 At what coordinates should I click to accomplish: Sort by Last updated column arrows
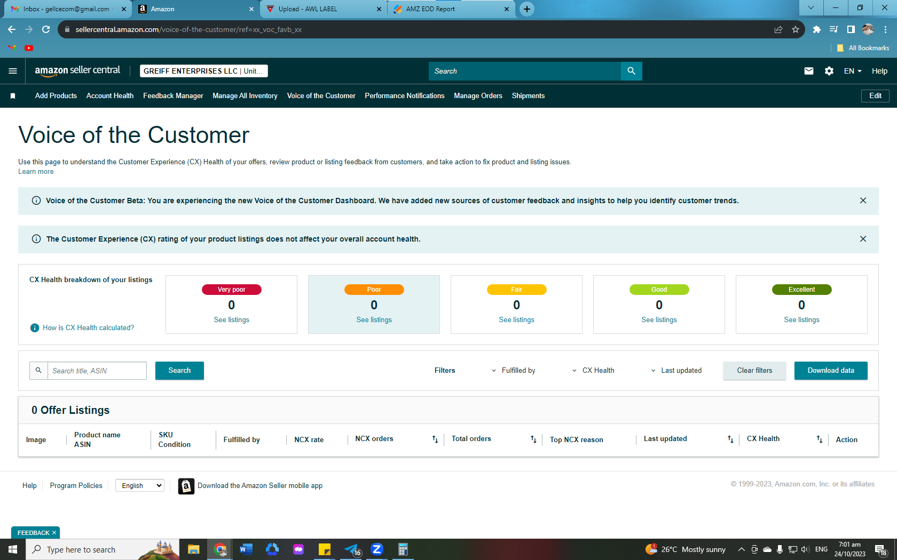730,439
